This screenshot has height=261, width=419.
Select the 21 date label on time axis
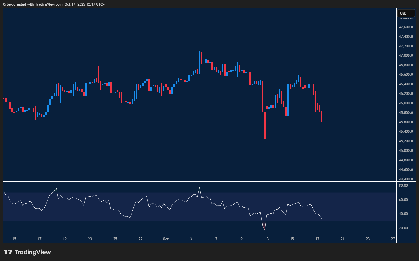pyautogui.click(x=342, y=239)
